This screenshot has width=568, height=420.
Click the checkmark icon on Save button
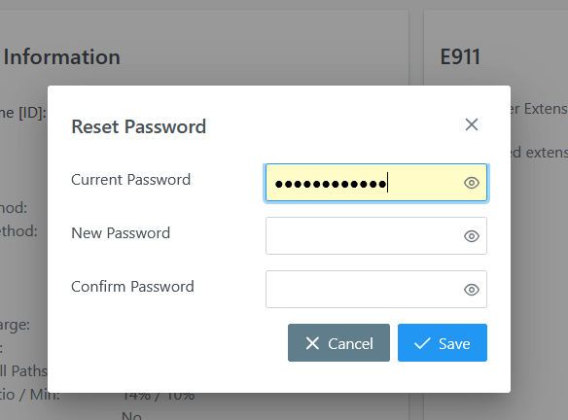tap(422, 343)
